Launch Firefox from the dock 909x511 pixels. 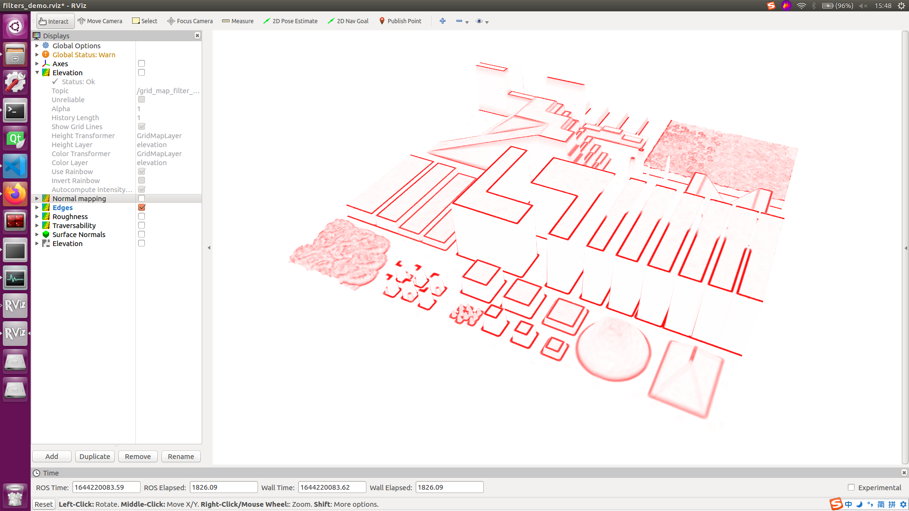15,194
